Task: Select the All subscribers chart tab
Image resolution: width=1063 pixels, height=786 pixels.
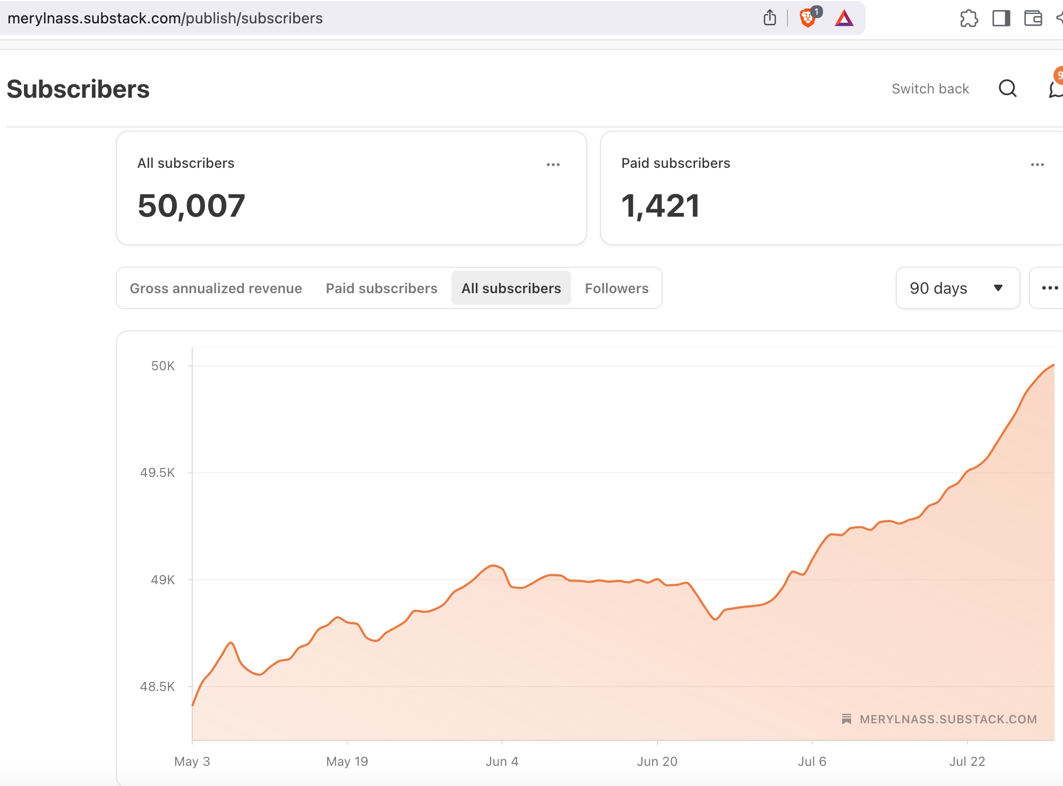Action: (511, 288)
